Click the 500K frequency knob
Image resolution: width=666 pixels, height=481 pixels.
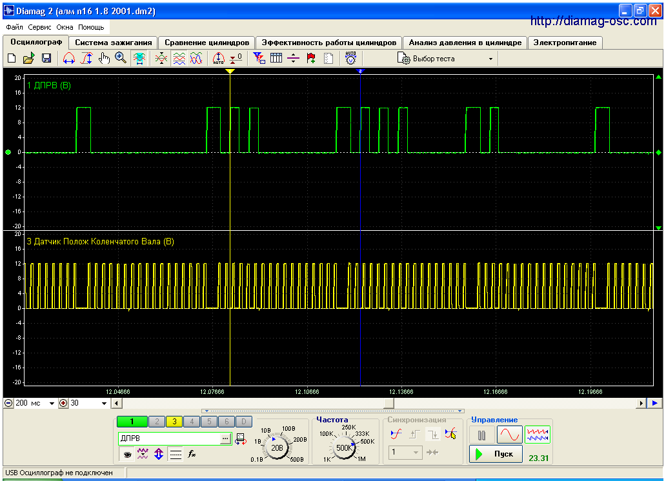click(343, 447)
